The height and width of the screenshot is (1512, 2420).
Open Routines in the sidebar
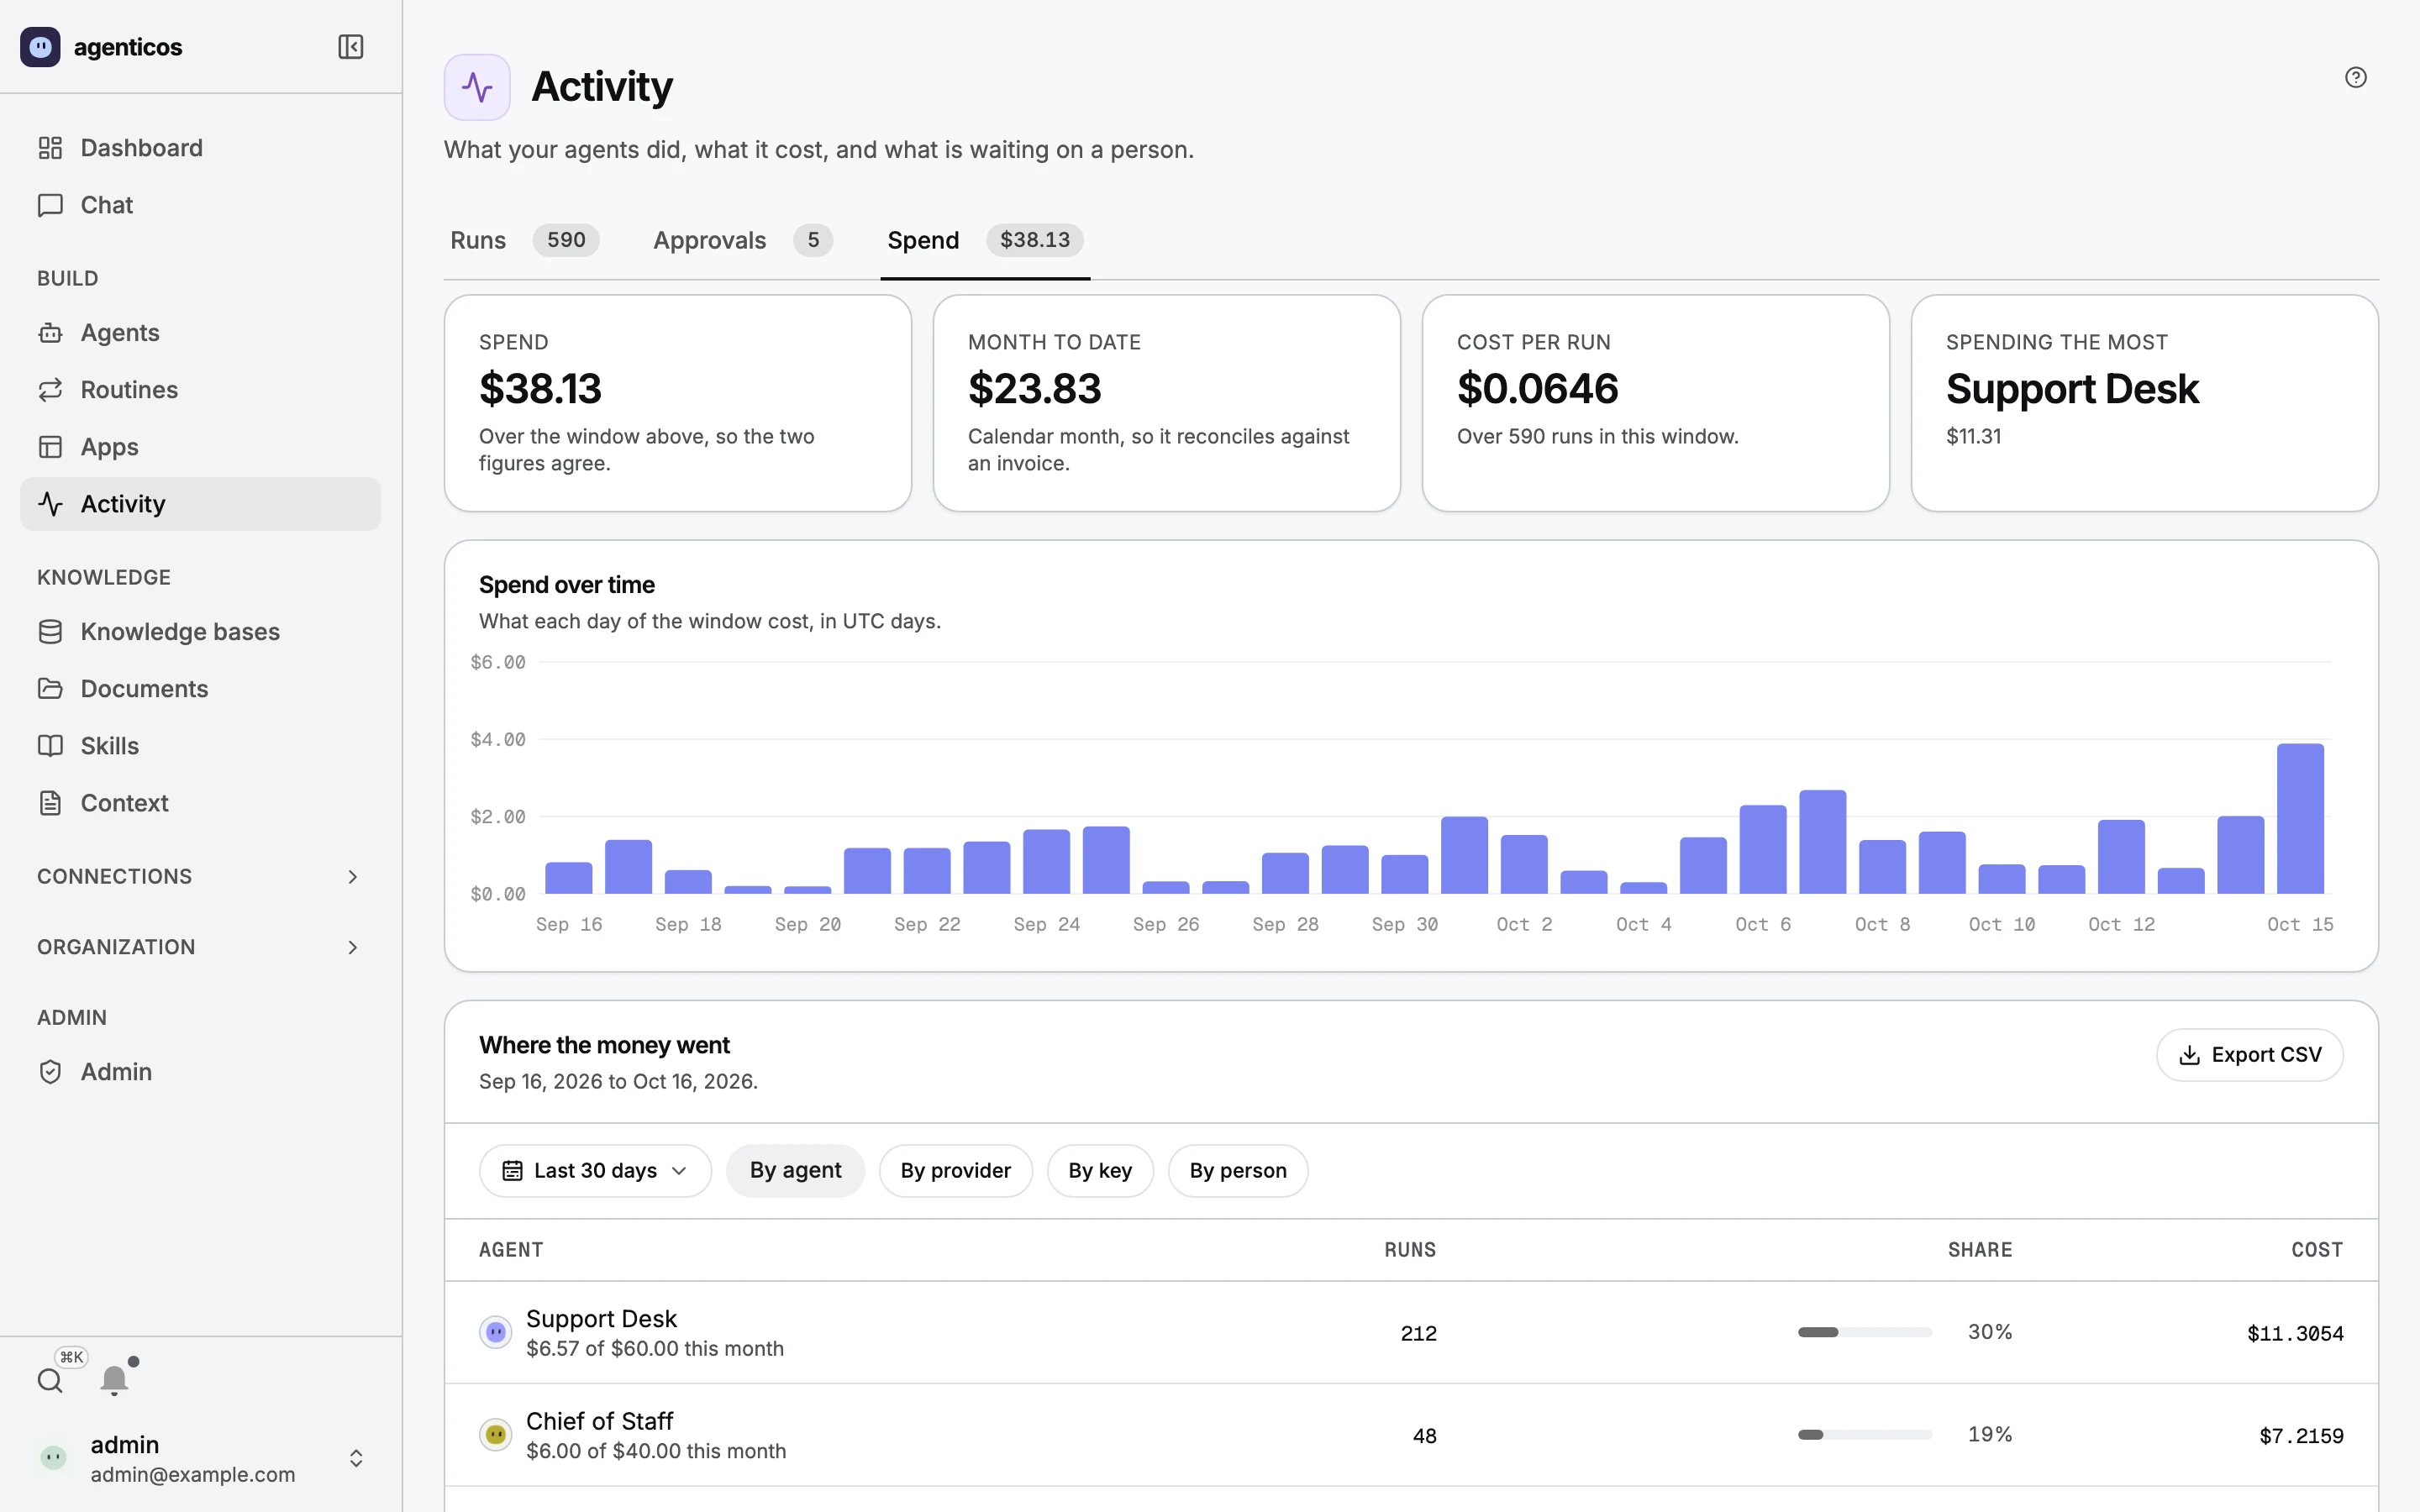[200, 390]
